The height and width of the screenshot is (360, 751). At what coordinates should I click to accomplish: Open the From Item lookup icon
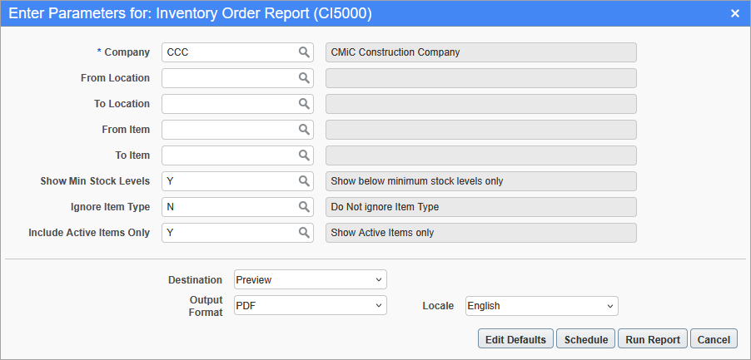click(x=304, y=130)
